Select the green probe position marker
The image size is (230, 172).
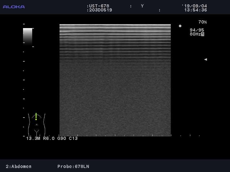coord(36,116)
